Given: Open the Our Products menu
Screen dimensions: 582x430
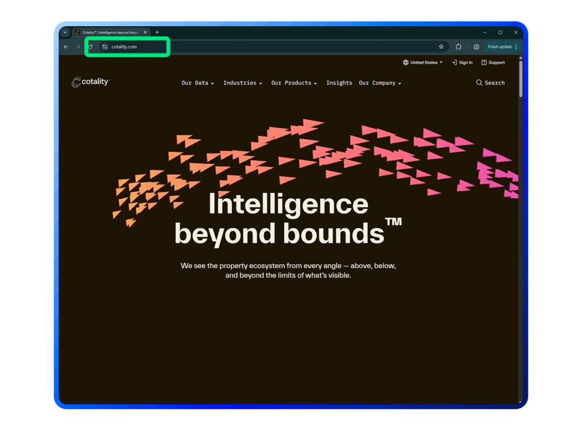Looking at the screenshot, I should pos(294,83).
